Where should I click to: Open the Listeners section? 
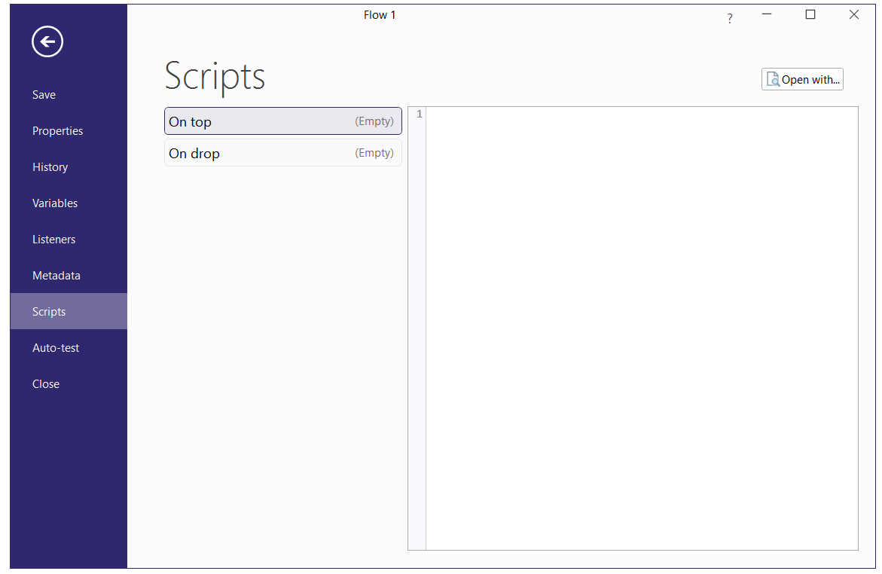click(x=53, y=239)
